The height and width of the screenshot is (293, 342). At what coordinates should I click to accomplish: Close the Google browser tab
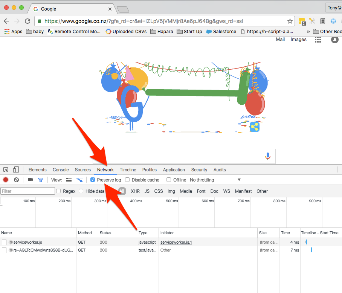pos(110,9)
